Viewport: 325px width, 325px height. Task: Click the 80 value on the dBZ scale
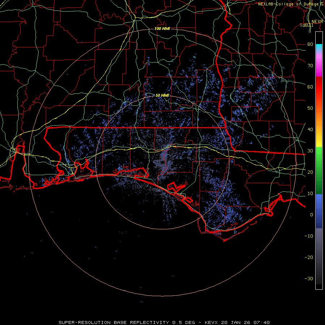point(310,44)
